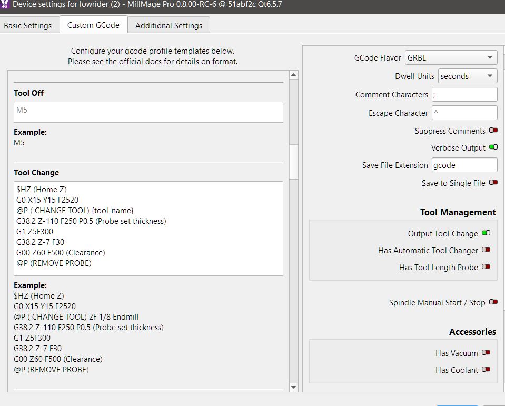Toggle the Suppress Comments switch

(493, 131)
